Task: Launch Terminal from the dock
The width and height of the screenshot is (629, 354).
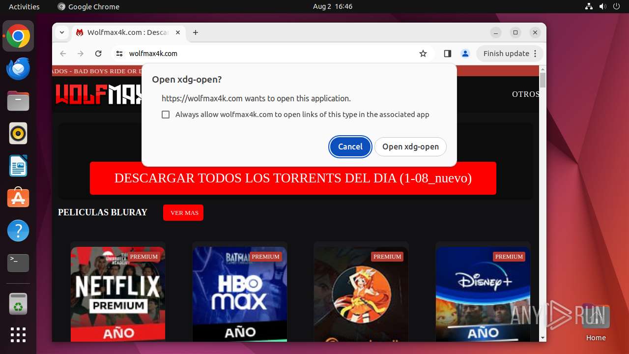Action: (x=18, y=263)
